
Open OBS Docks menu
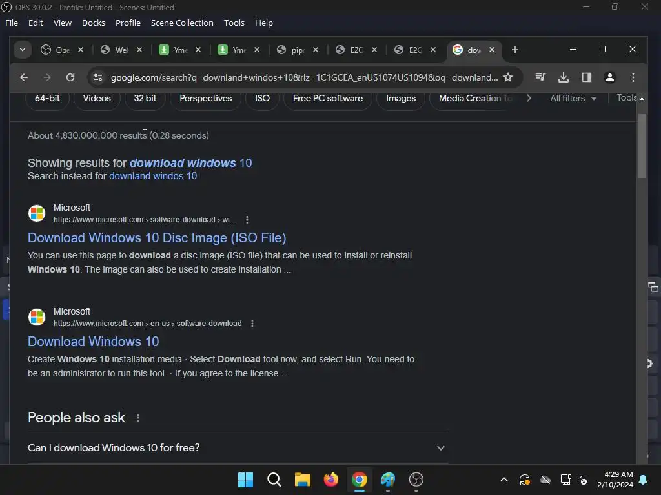pos(94,23)
